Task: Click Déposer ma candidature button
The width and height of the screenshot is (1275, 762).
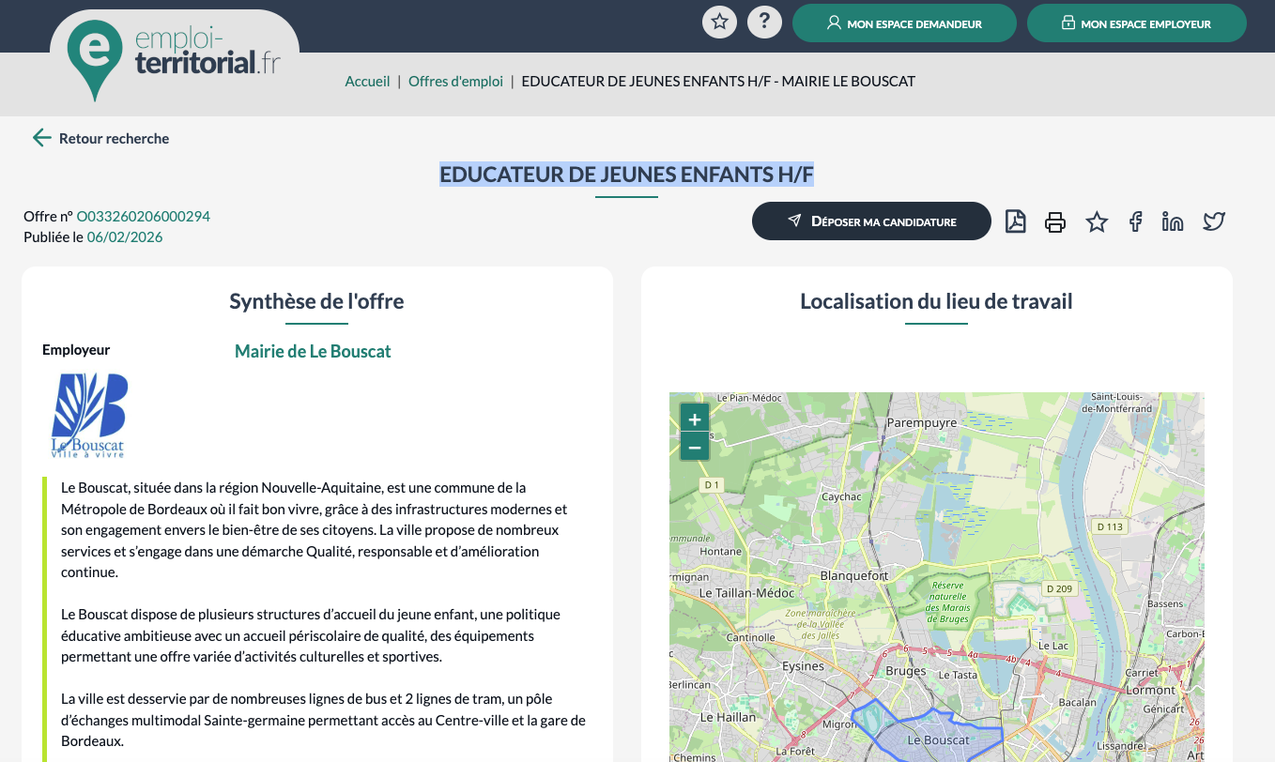Action: click(871, 221)
